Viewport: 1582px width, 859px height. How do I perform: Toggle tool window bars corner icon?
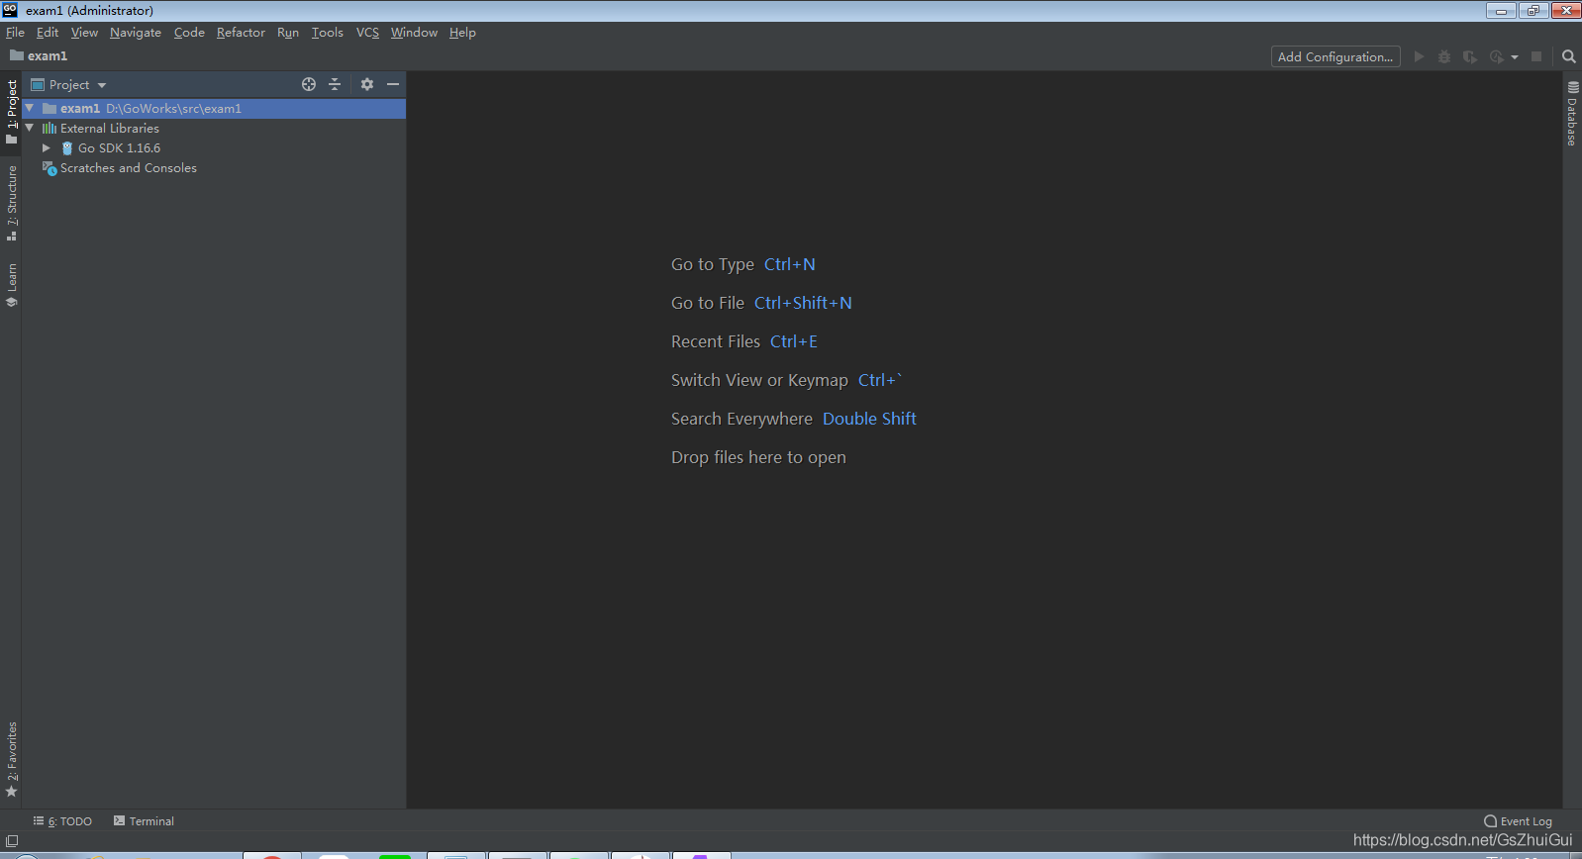12,841
